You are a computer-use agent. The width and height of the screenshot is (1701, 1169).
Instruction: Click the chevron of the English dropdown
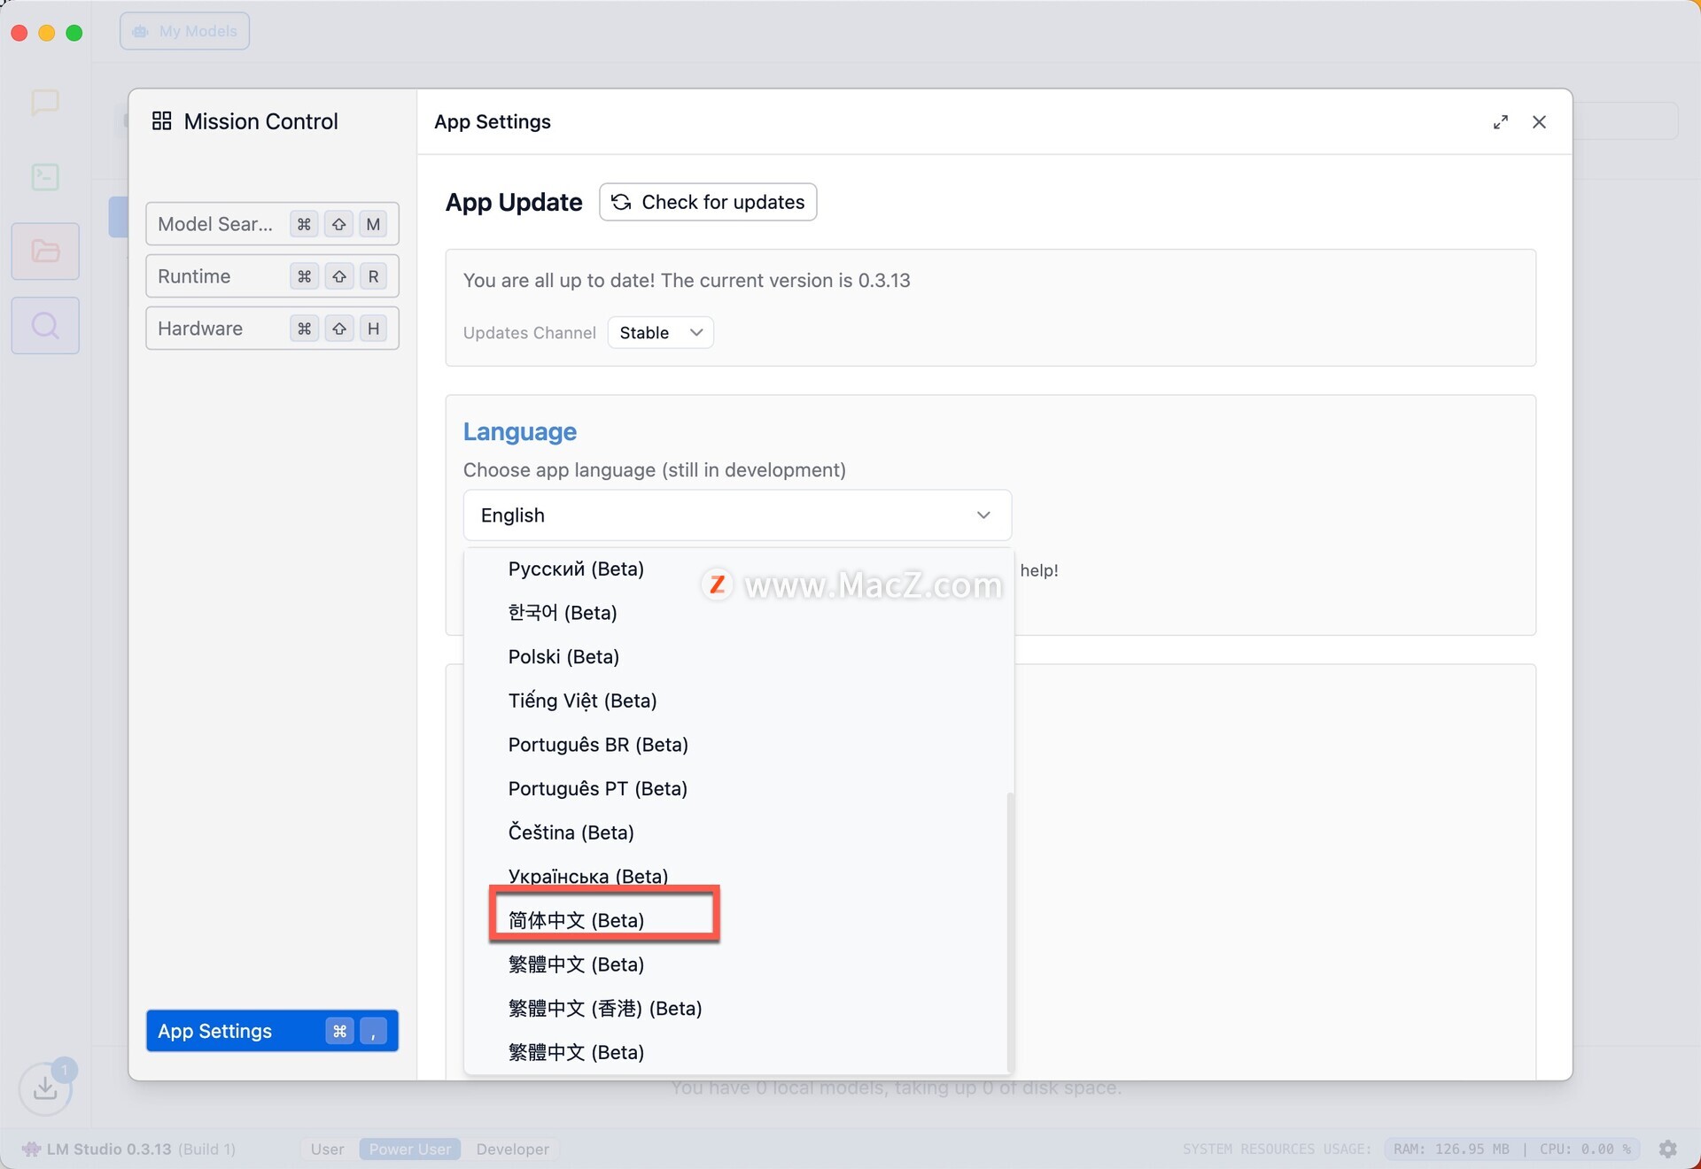[983, 515]
